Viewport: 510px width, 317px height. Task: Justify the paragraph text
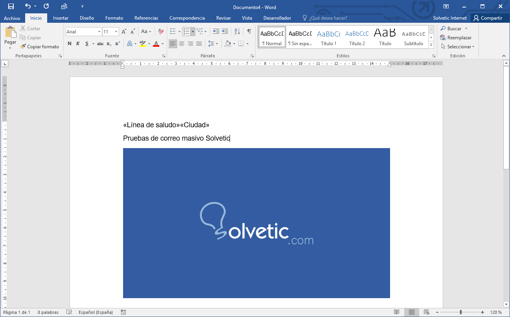199,44
